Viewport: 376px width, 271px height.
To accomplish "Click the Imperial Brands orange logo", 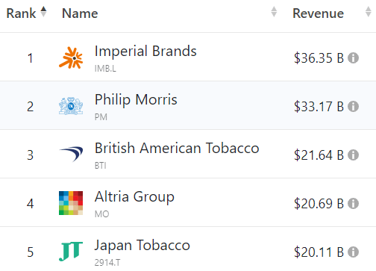I will coord(71,57).
